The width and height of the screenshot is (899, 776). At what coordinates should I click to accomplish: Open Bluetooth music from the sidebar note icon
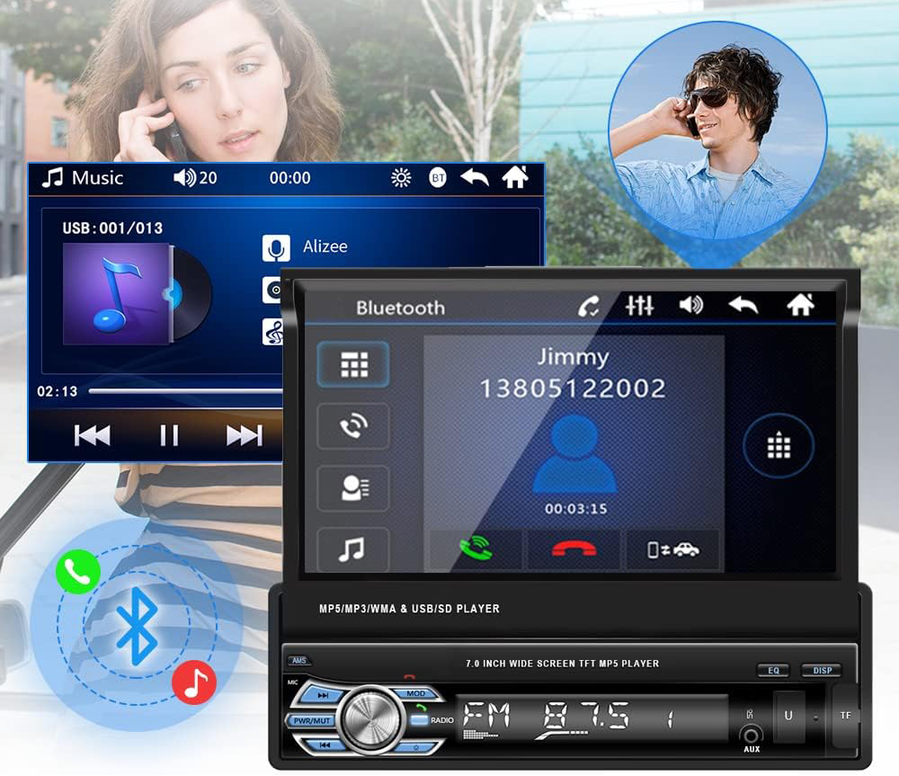pos(353,549)
